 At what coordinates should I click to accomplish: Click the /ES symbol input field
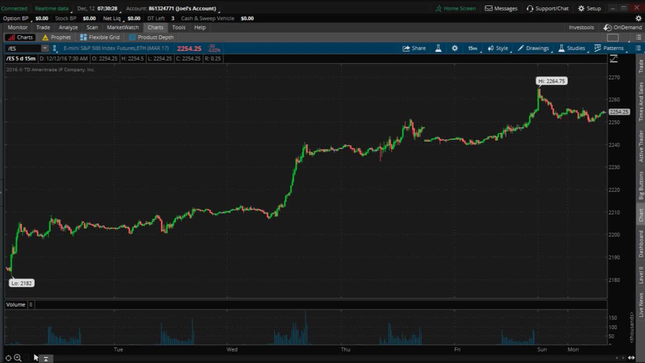pyautogui.click(x=23, y=48)
